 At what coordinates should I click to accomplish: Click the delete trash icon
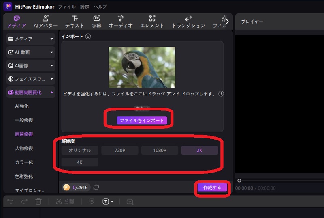[x=38, y=201]
